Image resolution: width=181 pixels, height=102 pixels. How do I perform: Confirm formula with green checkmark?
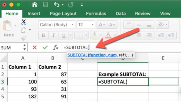(45, 47)
